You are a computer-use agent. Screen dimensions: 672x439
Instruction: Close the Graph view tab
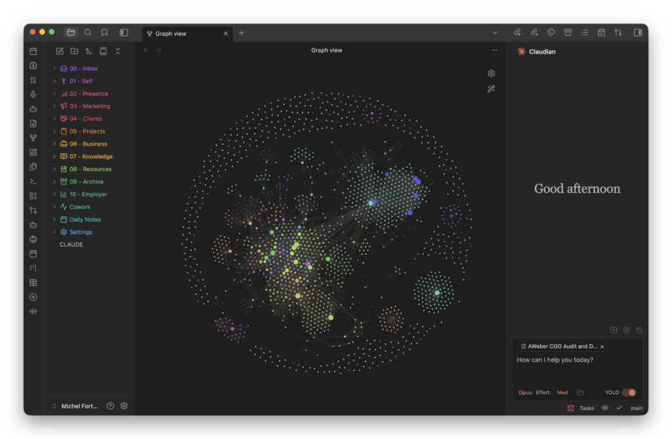(226, 33)
